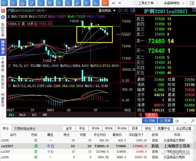The width and height of the screenshot is (196, 161).
Task: Select RSI indicator tab
Action: pos(34,115)
